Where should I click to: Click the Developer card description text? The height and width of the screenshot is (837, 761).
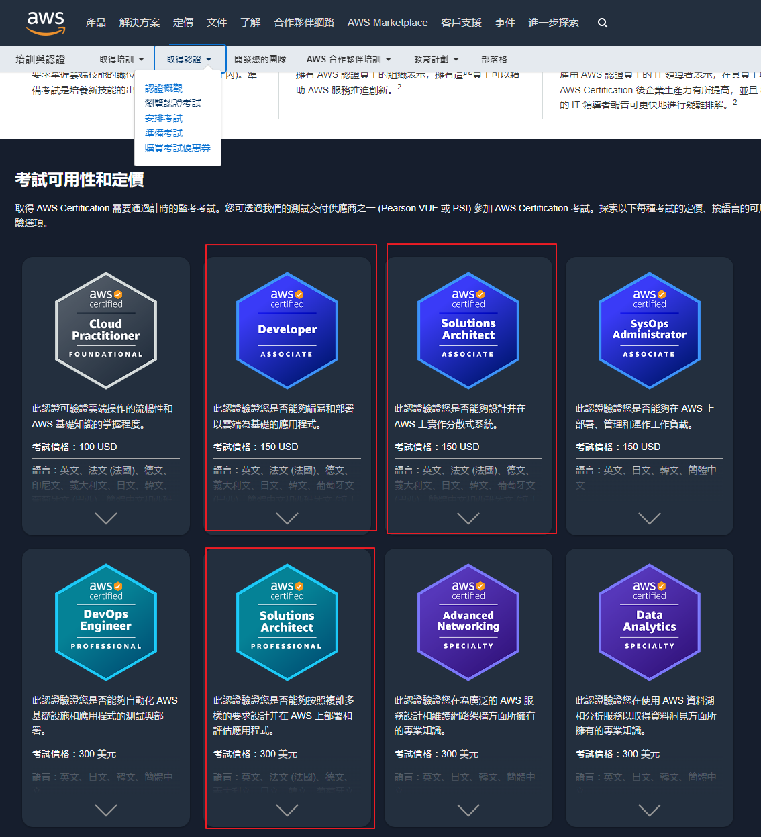coord(284,416)
